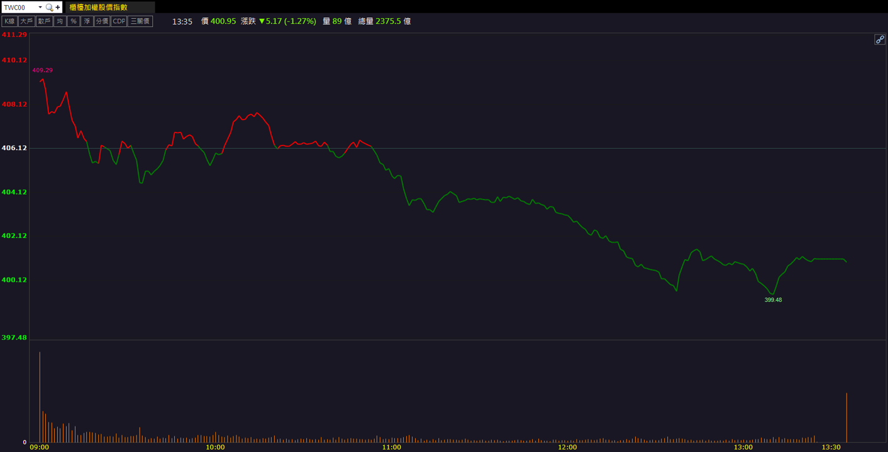Toggle the 均 average line button
888x452 pixels.
(60, 21)
